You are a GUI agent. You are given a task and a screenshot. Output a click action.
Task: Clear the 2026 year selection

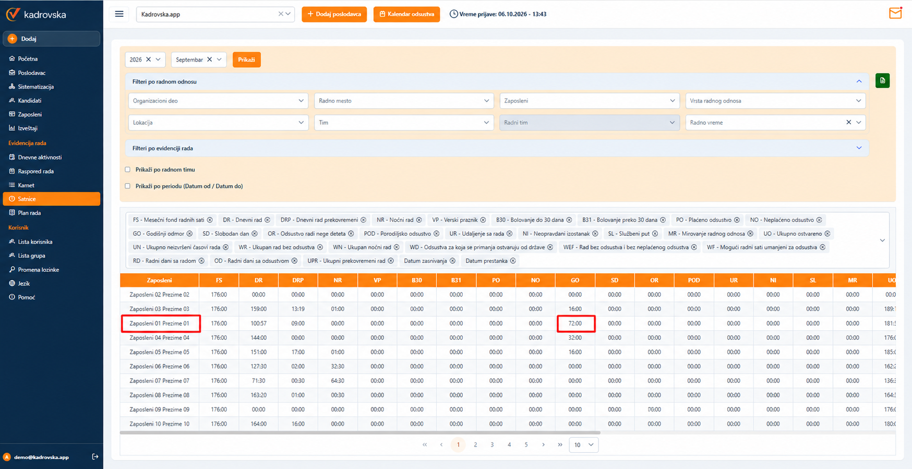(148, 59)
